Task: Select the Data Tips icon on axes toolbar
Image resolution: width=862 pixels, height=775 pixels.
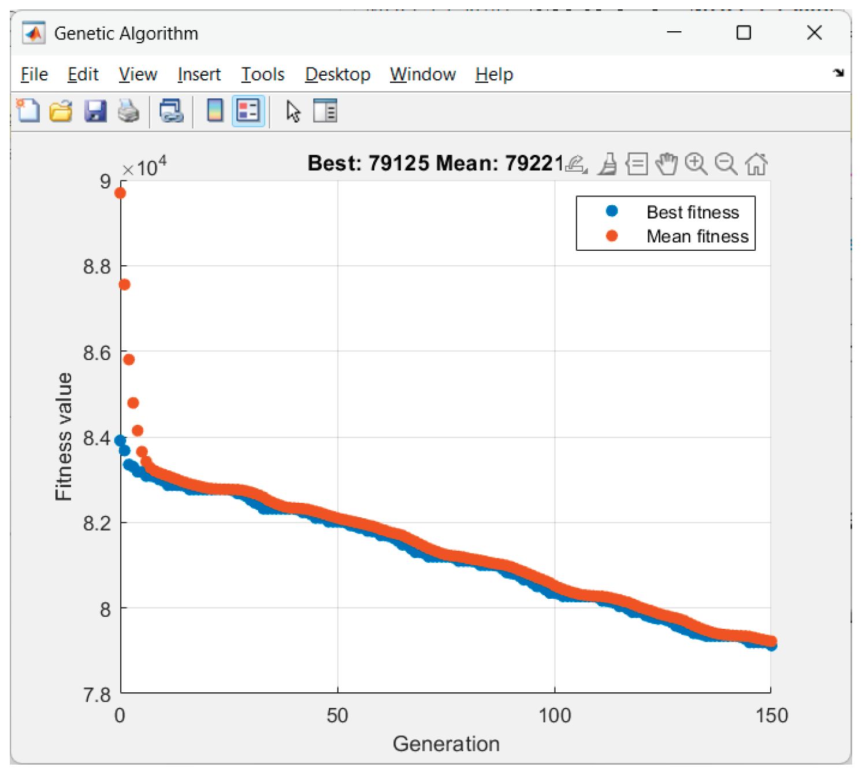Action: point(637,164)
